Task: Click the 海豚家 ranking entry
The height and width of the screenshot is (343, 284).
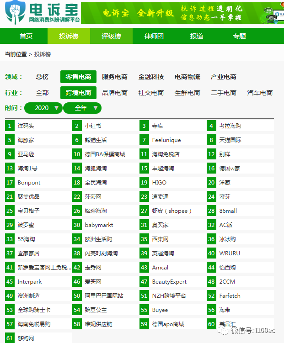Action: 38,140
